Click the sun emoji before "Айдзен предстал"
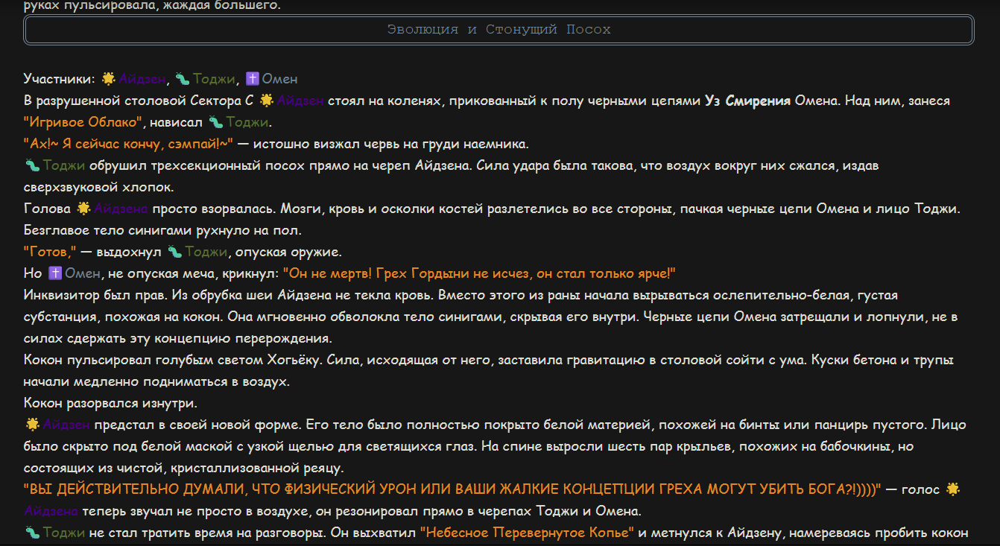 [31, 425]
